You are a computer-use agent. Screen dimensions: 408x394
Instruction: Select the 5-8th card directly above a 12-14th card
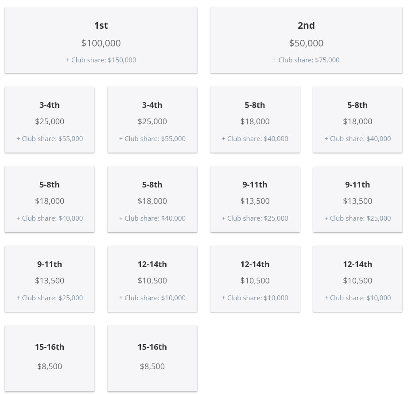click(x=152, y=199)
